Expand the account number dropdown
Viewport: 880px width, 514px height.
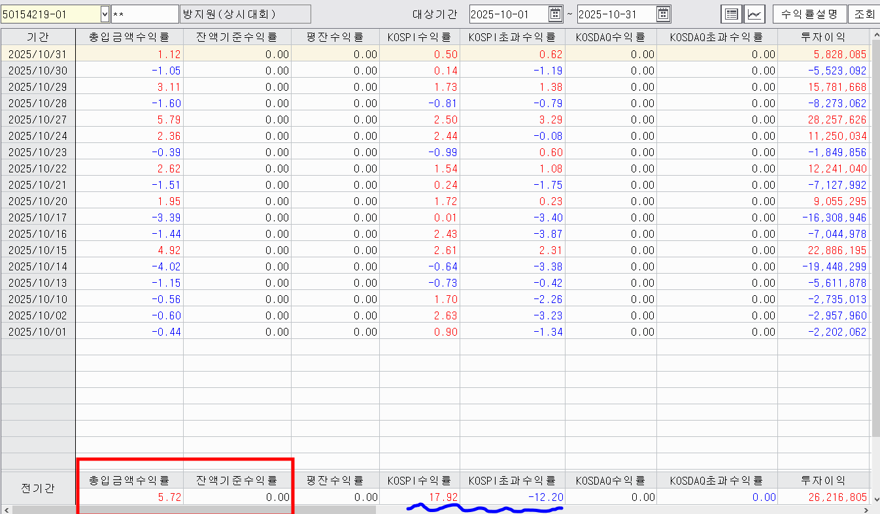pos(105,14)
